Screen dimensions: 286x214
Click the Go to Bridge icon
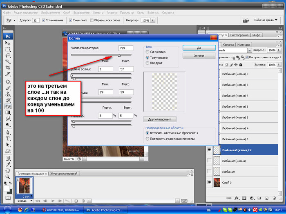coord(246,20)
